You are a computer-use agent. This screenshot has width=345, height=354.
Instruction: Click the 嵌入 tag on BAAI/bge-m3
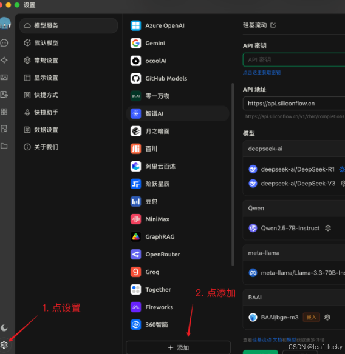(312, 318)
